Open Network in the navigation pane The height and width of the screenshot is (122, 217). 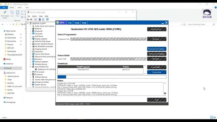click(9, 98)
